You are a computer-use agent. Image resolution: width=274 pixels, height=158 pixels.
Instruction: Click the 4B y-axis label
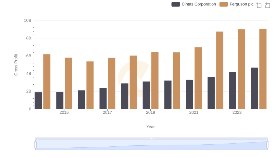(x=29, y=74)
